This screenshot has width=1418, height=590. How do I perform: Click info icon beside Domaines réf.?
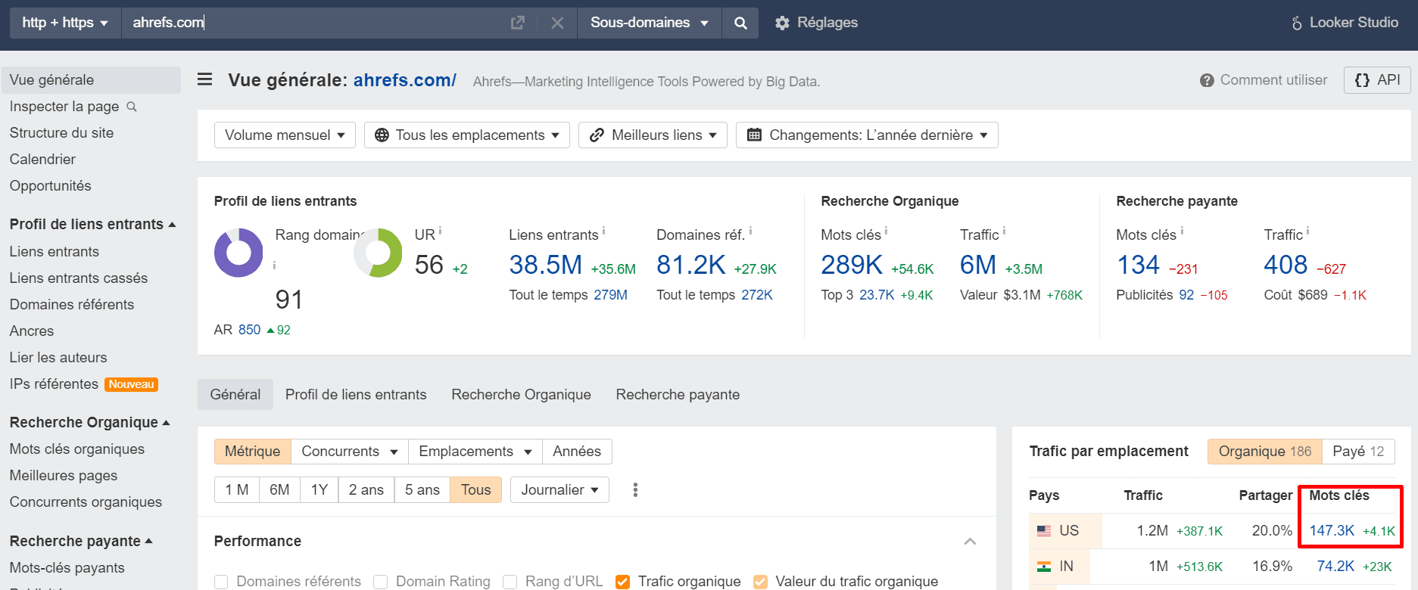[750, 231]
